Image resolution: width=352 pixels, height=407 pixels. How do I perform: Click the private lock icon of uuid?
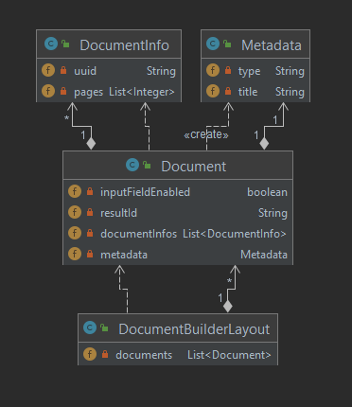(63, 70)
